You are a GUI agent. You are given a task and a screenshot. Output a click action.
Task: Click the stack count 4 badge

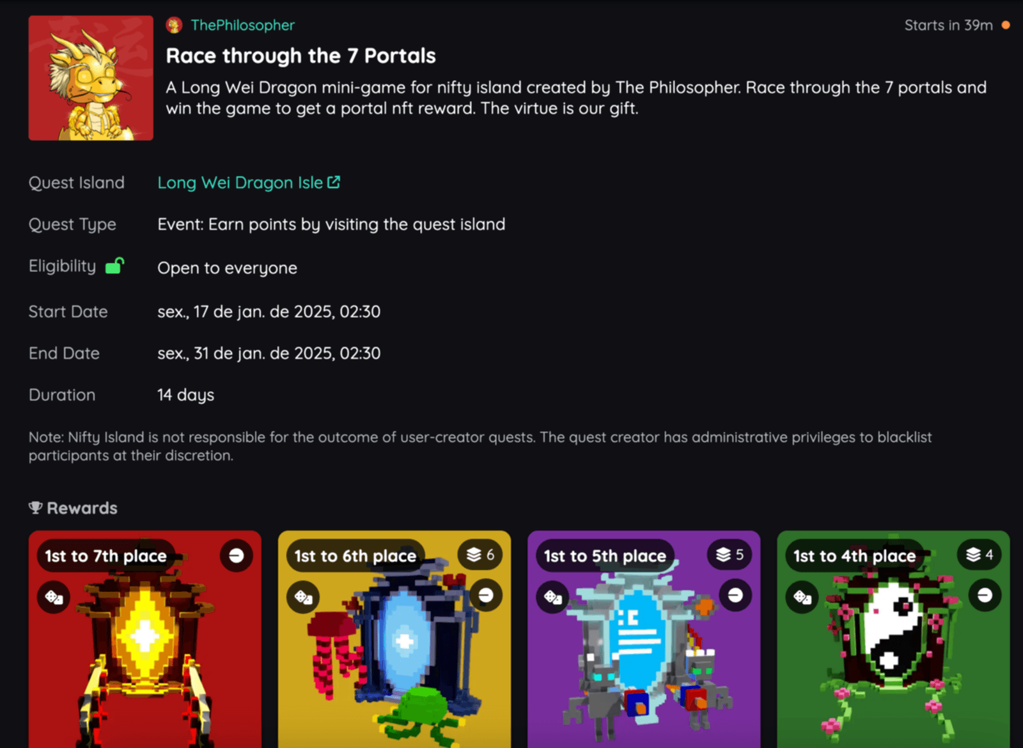[x=979, y=555]
